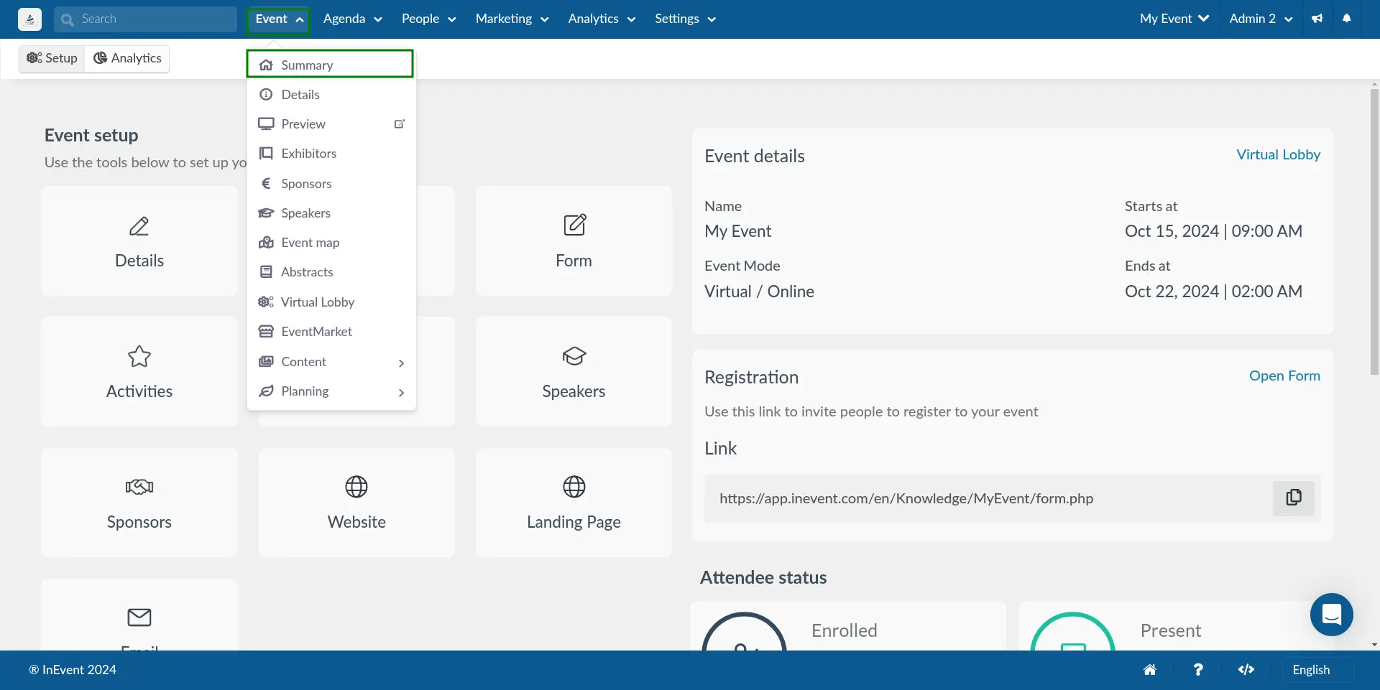
Task: Open the Speakers setup card
Action: (x=574, y=372)
